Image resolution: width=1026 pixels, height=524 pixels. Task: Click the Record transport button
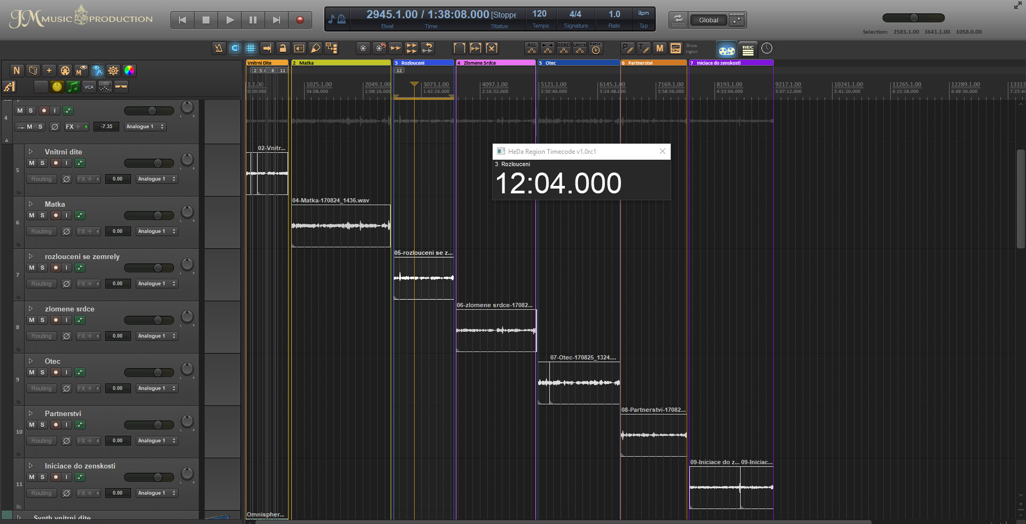tap(300, 20)
